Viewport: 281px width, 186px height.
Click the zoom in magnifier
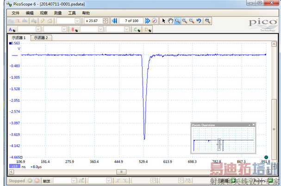[x=185, y=21]
